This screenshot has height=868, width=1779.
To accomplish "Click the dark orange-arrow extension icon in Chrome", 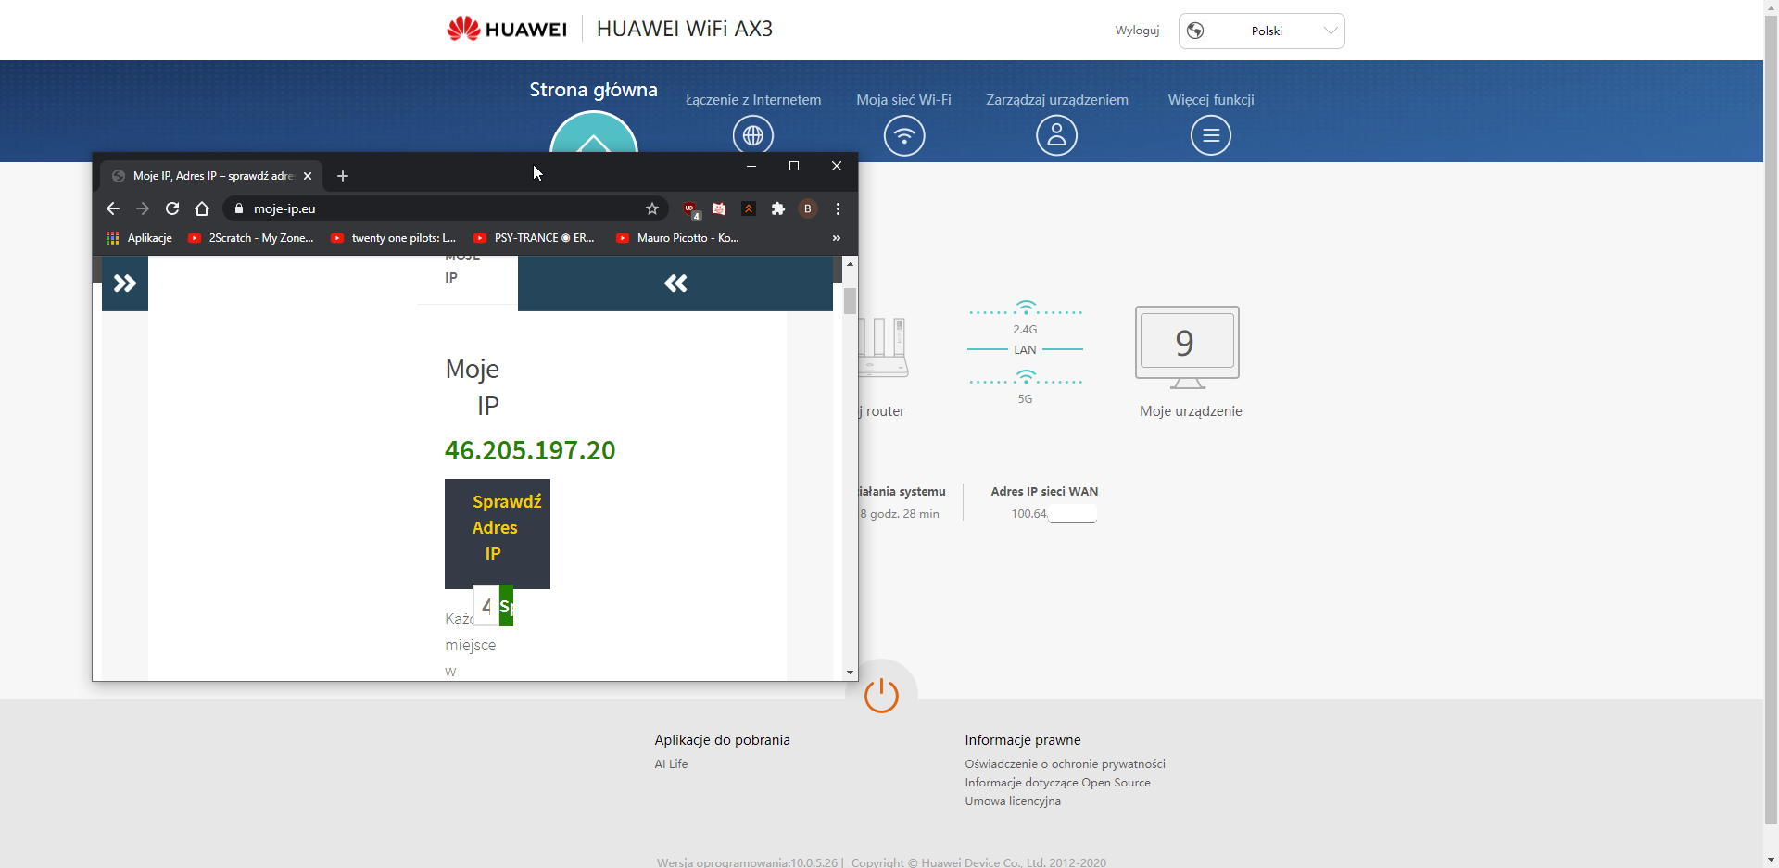I will (x=749, y=208).
